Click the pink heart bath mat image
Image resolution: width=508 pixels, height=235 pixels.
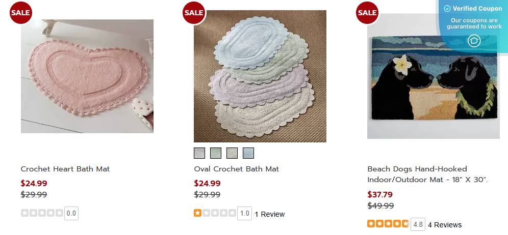click(87, 76)
